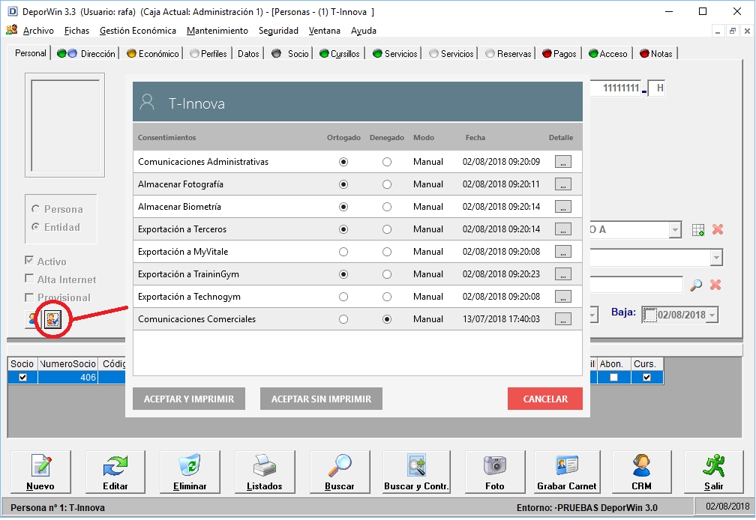Image resolution: width=756 pixels, height=520 pixels.
Task: Select Ortogado for Exportación a Technogym
Action: click(343, 297)
